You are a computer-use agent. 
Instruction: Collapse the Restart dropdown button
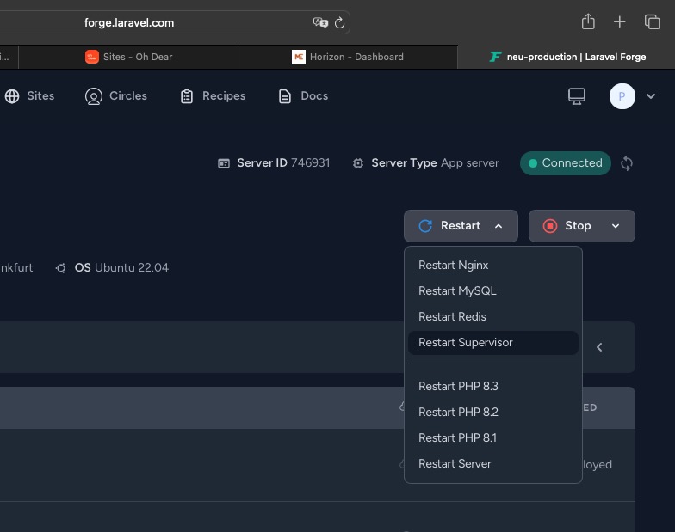461,226
